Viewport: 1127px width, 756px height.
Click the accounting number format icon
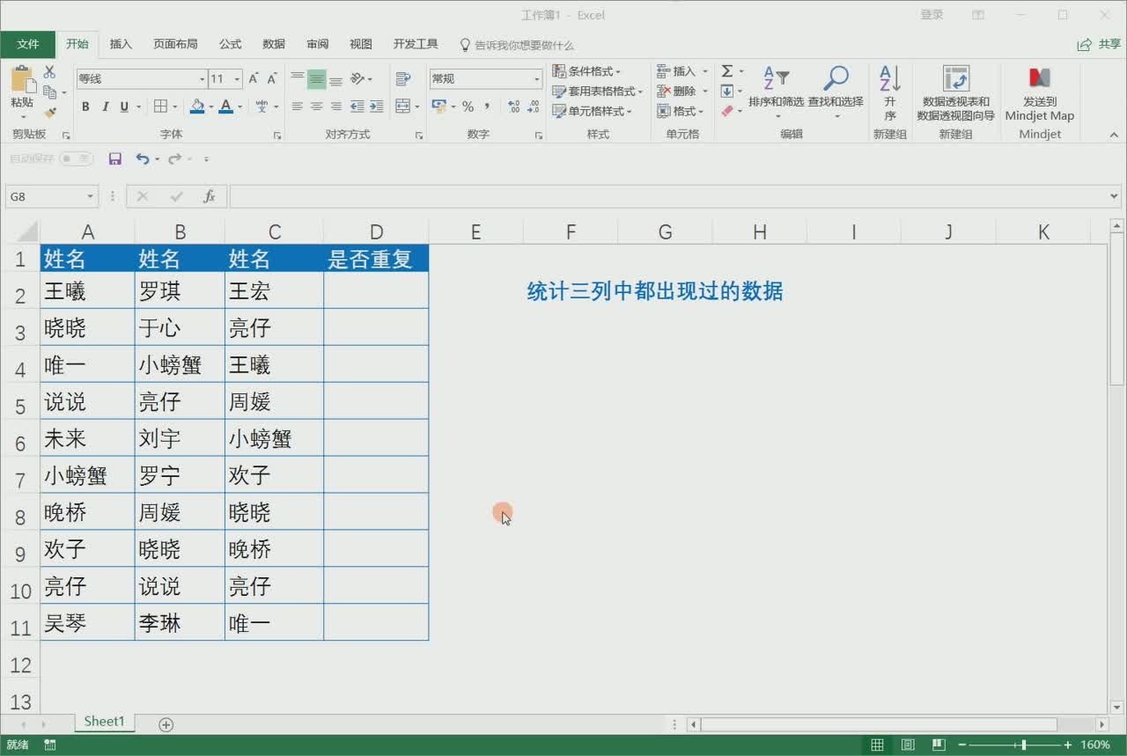tap(438, 106)
